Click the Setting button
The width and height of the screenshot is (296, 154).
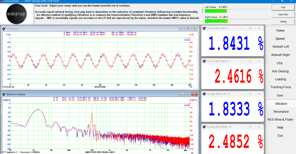pos(283,22)
